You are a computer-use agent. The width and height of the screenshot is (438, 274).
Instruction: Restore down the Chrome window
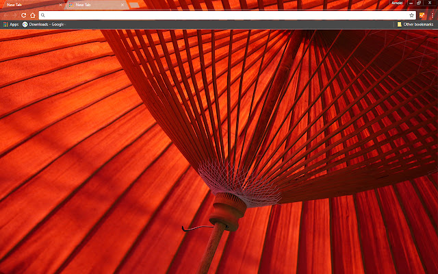(419, 3)
